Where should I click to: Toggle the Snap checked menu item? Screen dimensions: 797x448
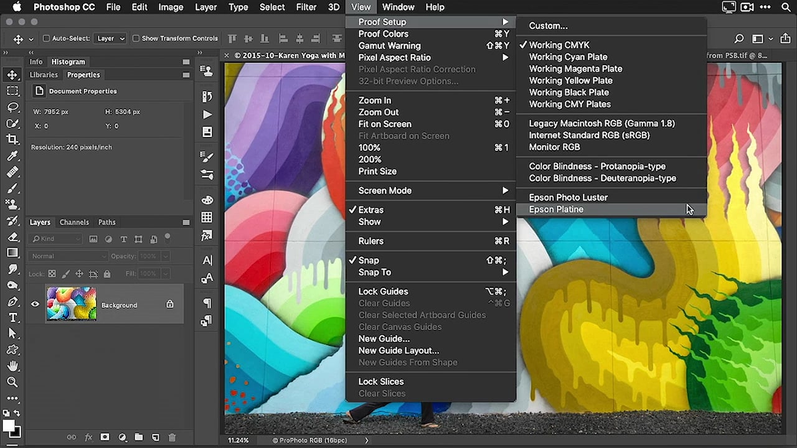coord(431,260)
